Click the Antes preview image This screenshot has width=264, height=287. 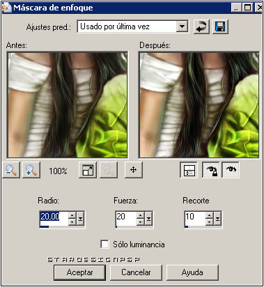(x=68, y=105)
